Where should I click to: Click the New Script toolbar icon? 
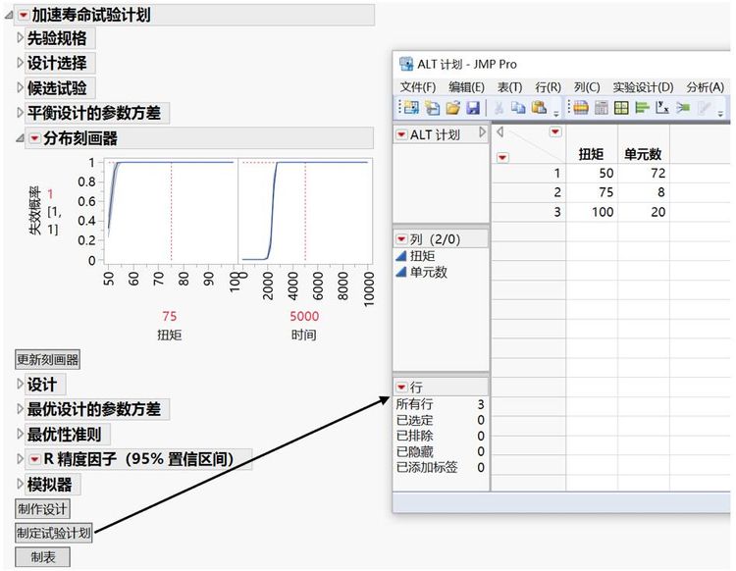[x=432, y=108]
